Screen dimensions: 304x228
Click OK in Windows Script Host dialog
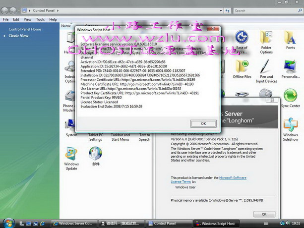point(203,123)
